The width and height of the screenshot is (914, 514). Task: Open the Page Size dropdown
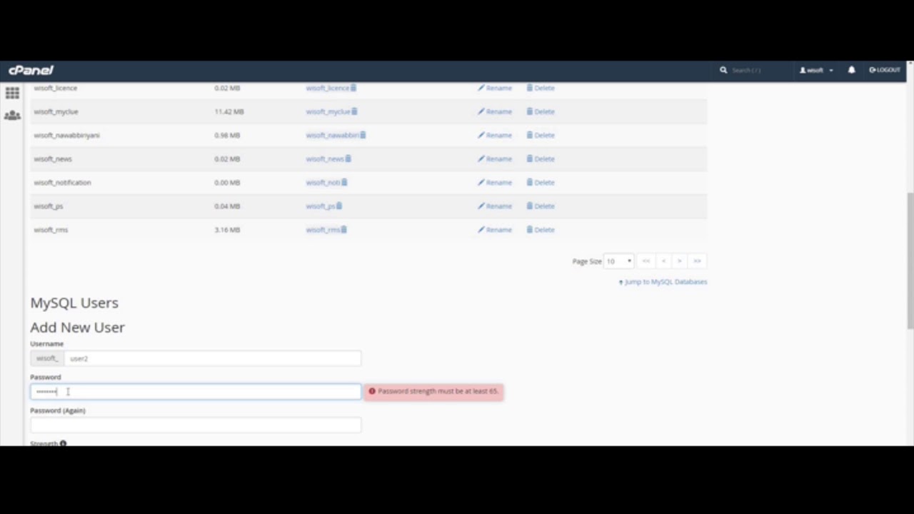tap(618, 261)
